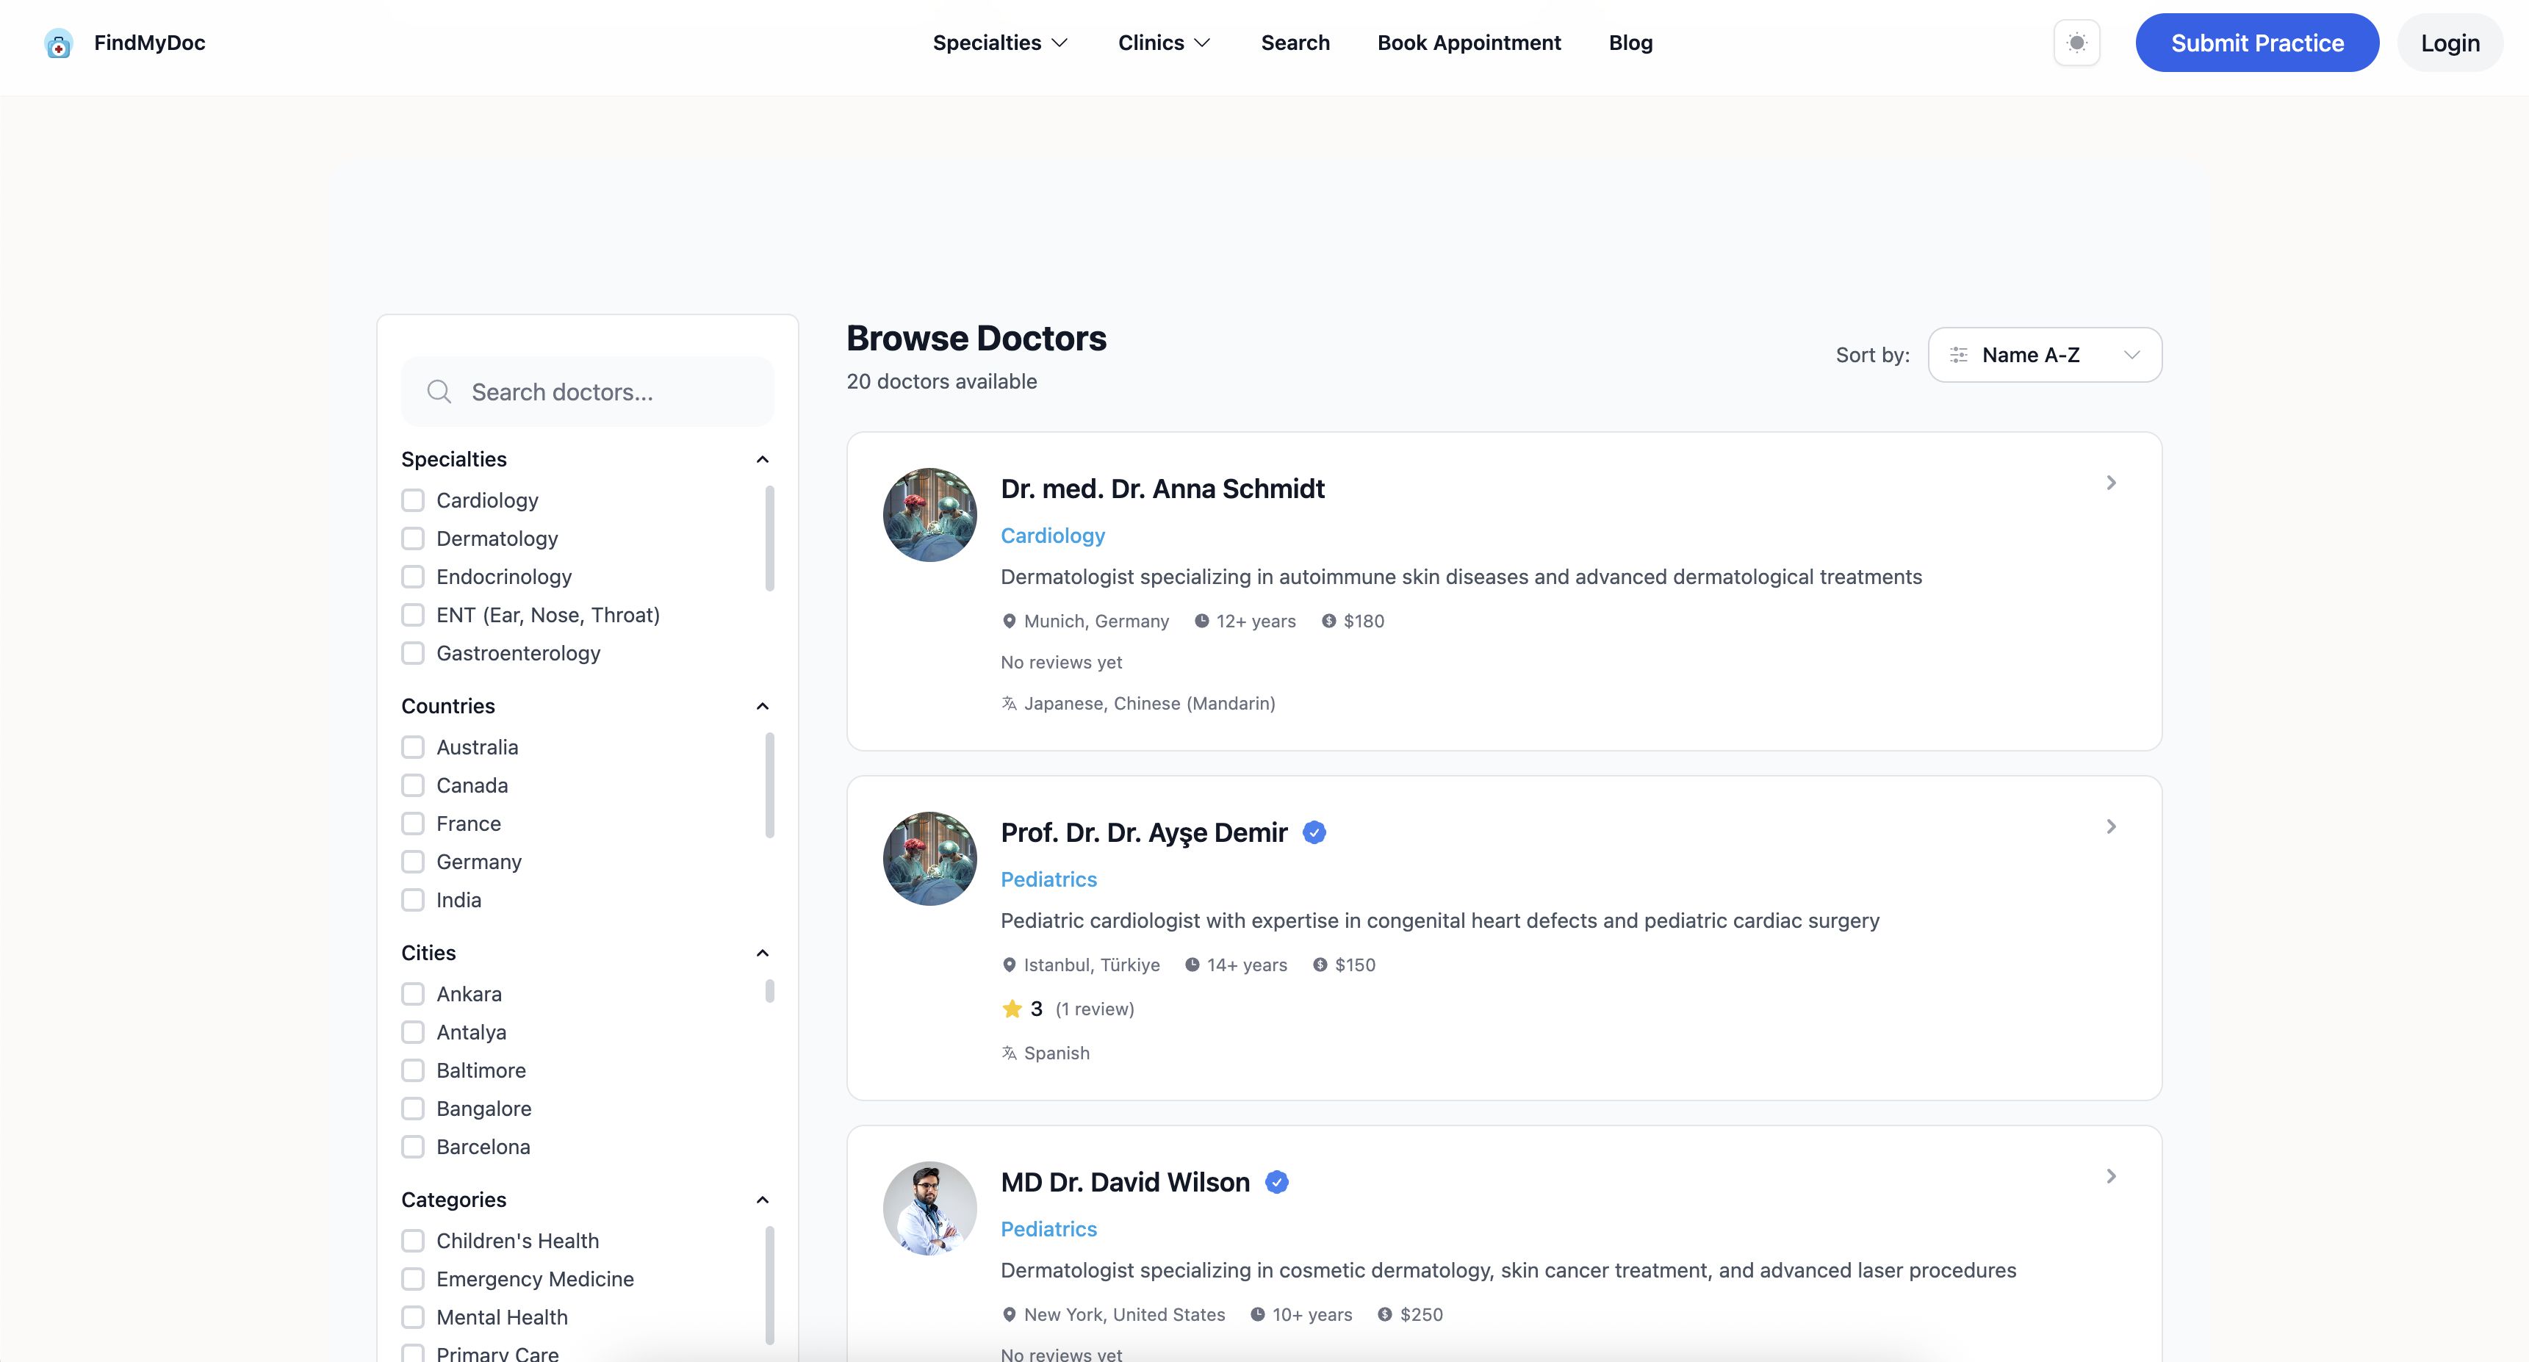The height and width of the screenshot is (1362, 2529).
Task: Click the magnifier icon in doctor search
Action: (439, 392)
